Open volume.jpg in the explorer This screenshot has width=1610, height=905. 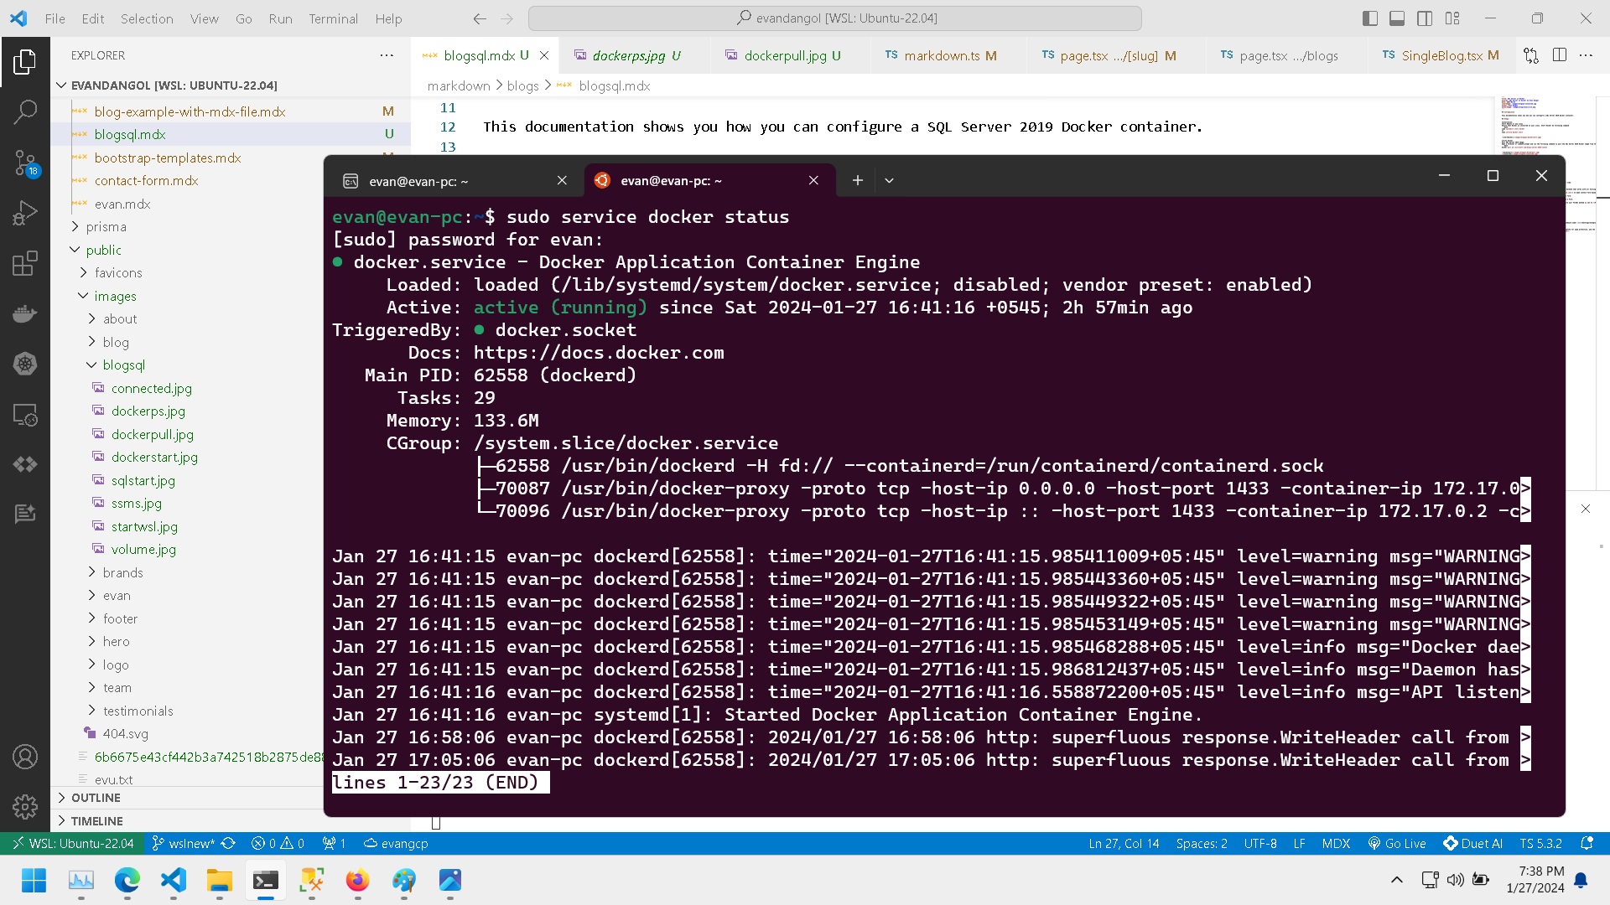pos(143,550)
